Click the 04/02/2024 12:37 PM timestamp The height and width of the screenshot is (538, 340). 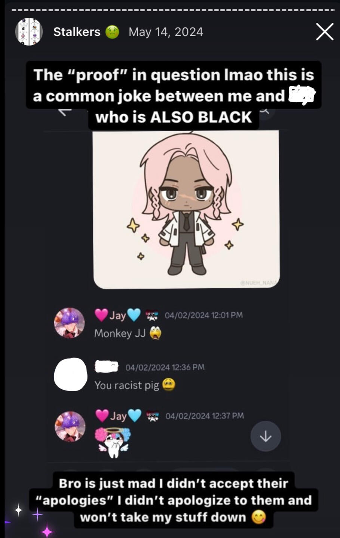(x=205, y=416)
